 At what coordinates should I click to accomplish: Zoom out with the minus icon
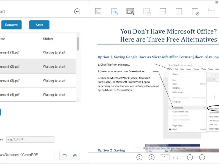pyautogui.click(x=202, y=157)
